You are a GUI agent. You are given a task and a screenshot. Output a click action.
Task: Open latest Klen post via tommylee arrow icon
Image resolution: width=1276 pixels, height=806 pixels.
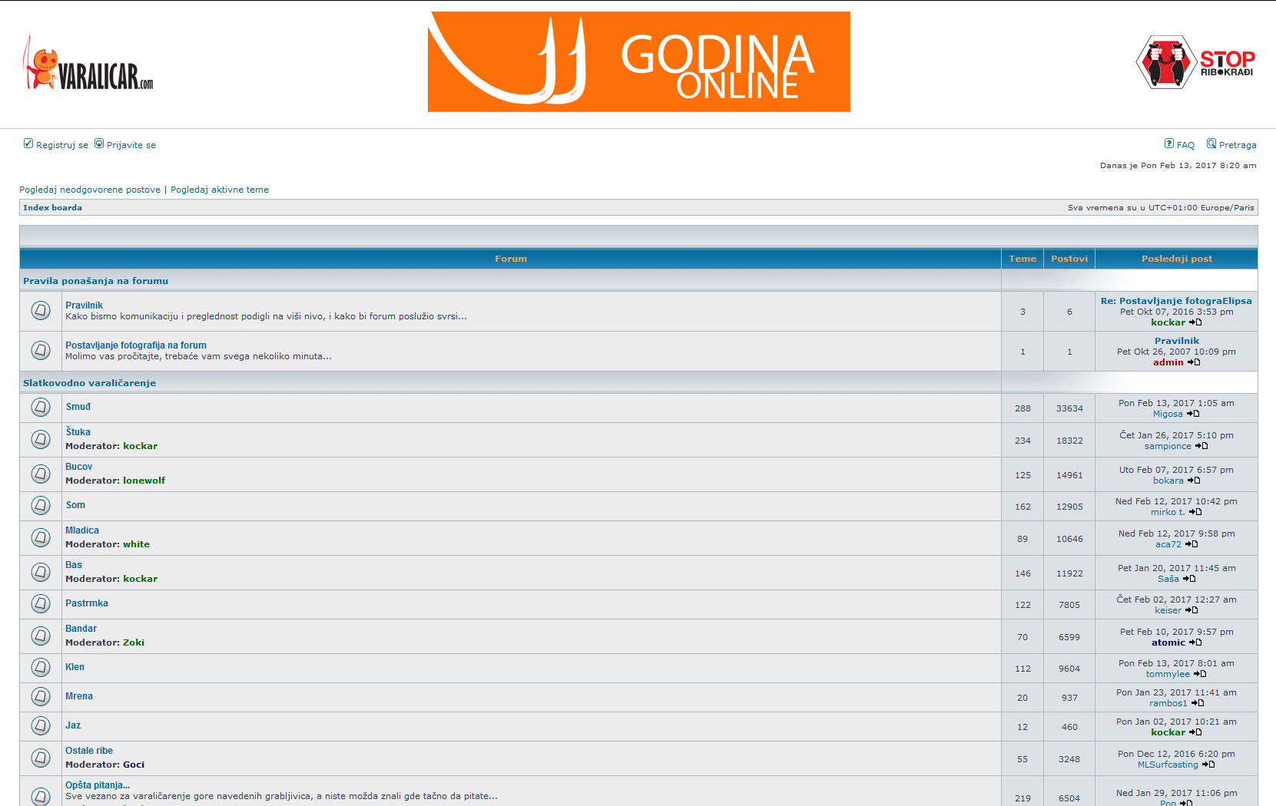click(x=1200, y=674)
